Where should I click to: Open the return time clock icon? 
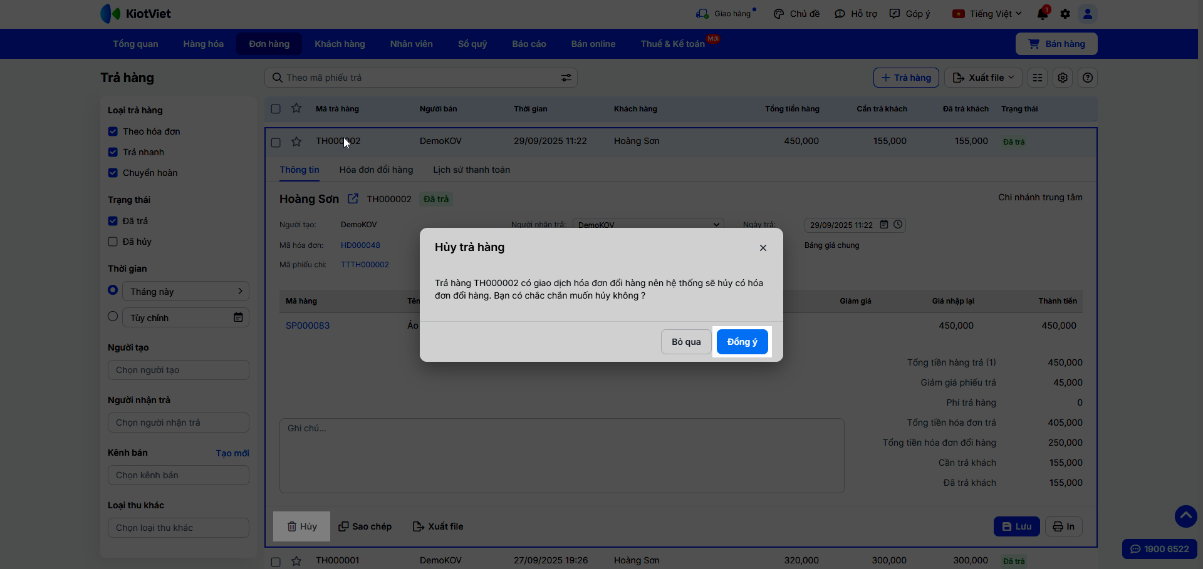coord(898,224)
